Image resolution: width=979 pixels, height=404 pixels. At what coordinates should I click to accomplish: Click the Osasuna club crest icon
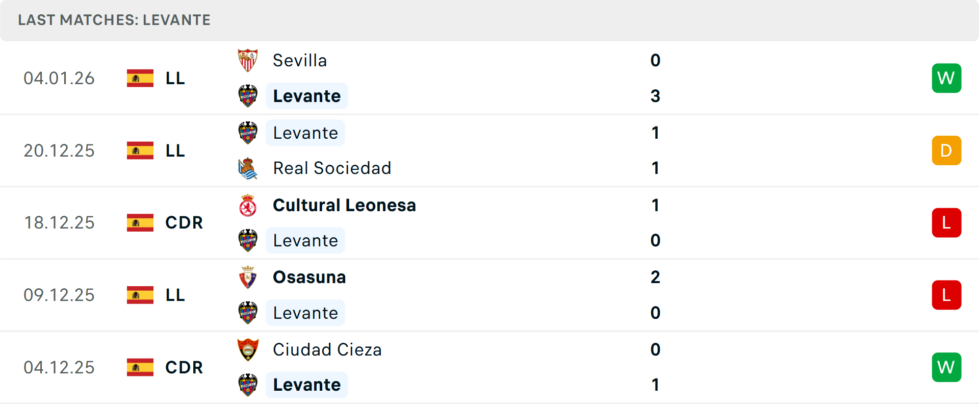click(248, 277)
